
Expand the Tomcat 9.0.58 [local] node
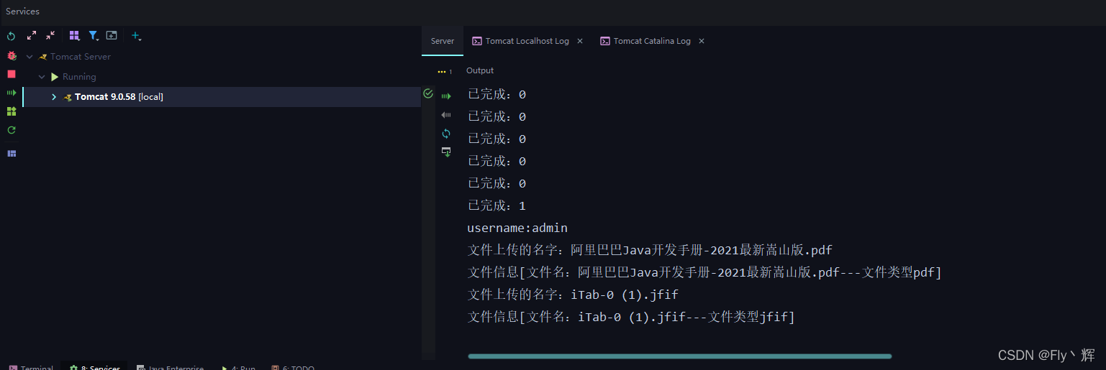[x=54, y=97]
